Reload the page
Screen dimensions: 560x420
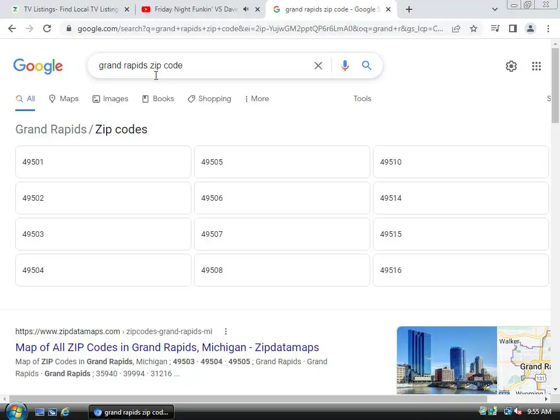point(47,28)
